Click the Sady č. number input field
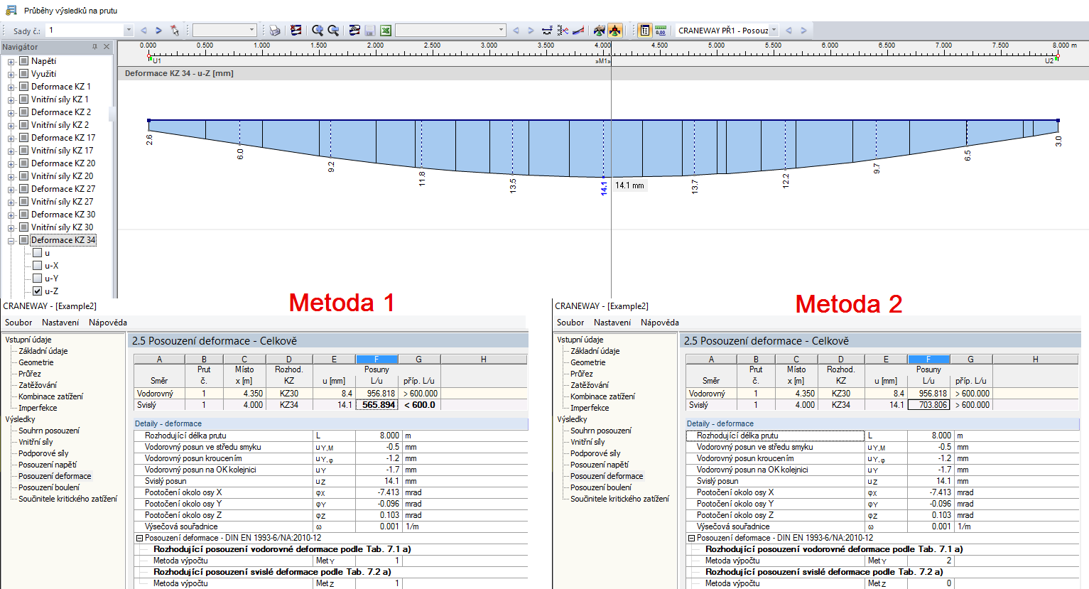1089x589 pixels. click(85, 31)
